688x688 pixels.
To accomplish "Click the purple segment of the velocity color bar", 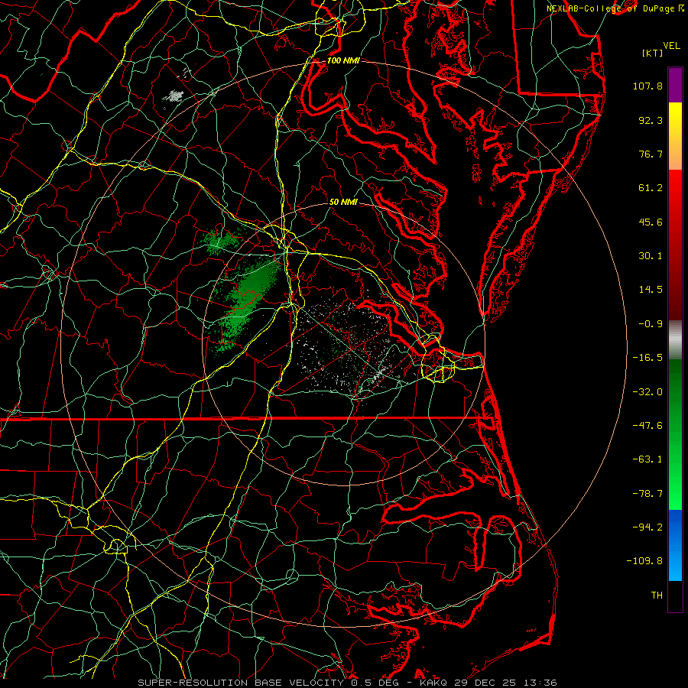I will click(x=675, y=85).
